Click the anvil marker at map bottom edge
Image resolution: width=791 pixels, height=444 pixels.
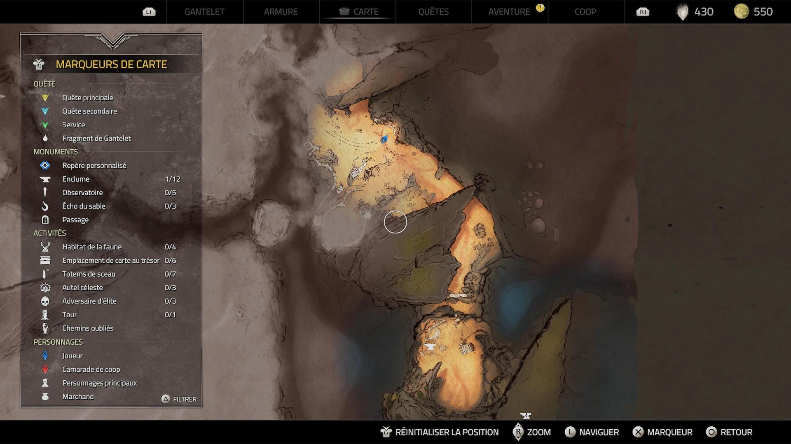point(525,416)
